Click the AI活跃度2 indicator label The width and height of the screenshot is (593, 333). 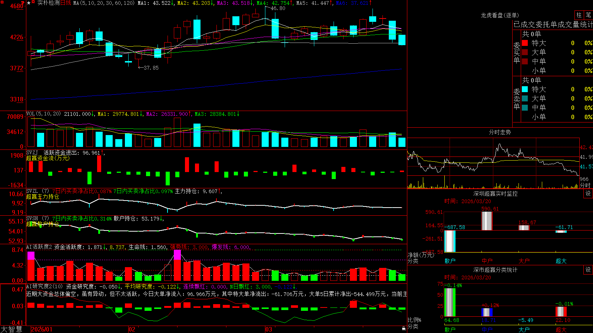coord(40,247)
